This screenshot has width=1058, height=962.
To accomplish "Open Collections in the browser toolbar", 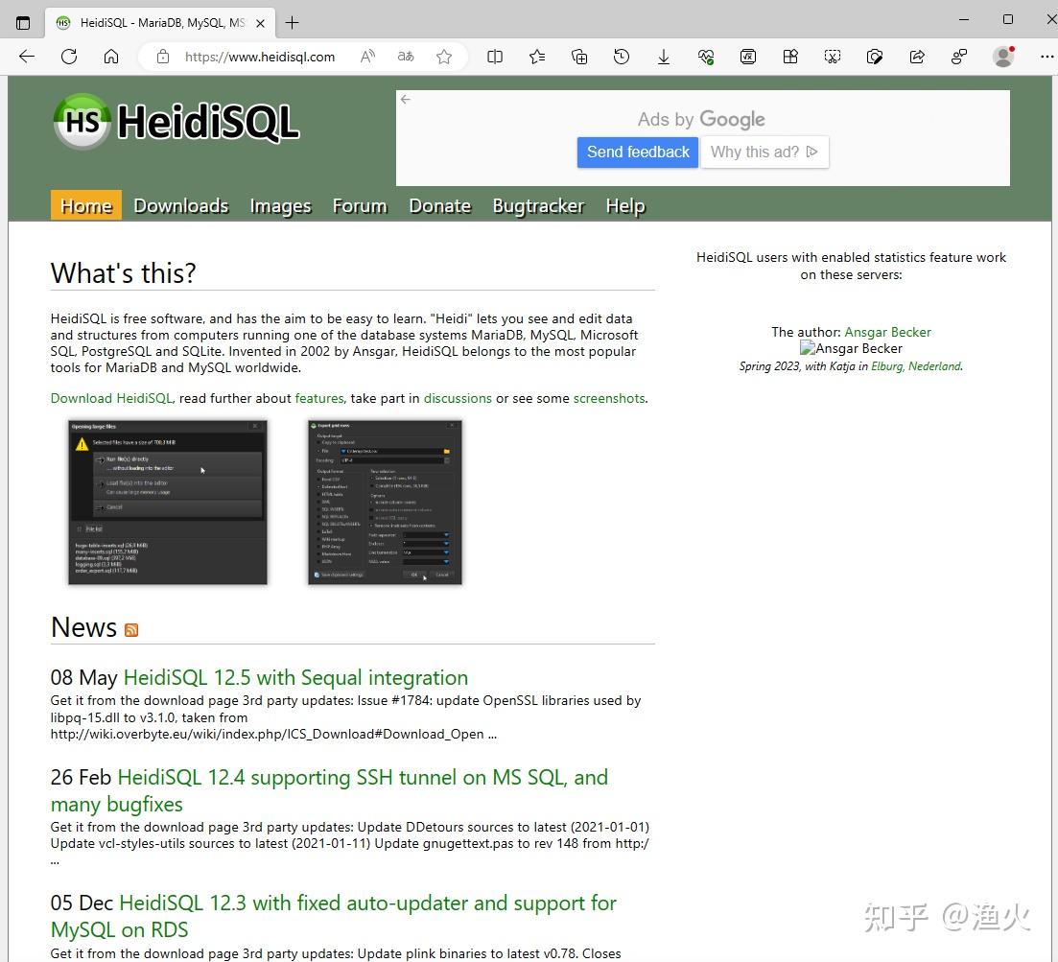I will (x=578, y=57).
